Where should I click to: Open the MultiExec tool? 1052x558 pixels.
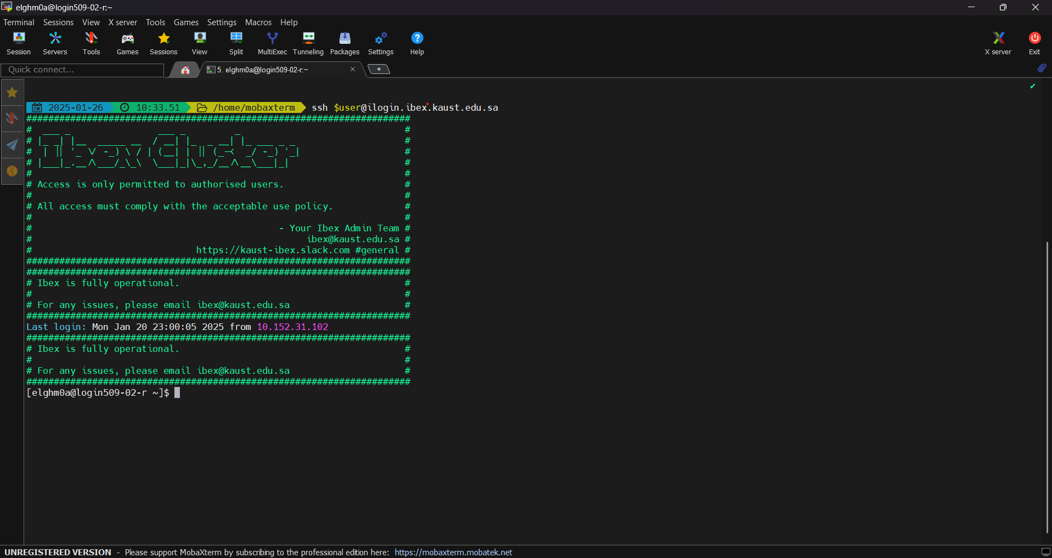[272, 43]
